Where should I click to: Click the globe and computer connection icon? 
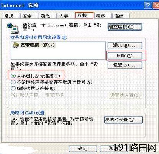coord(13,28)
